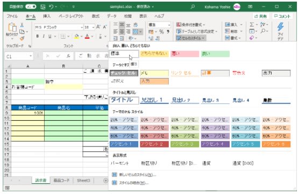
Task: Click the Italic formatting icon
Action: point(44,36)
